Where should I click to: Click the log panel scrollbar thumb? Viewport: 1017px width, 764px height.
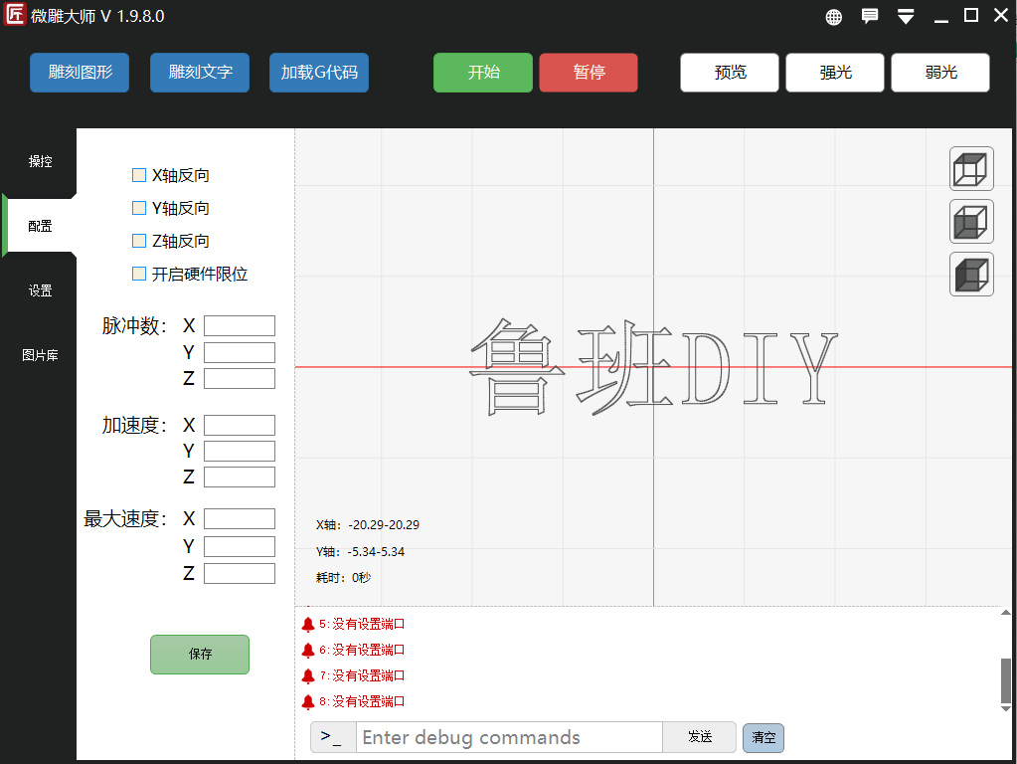[1005, 679]
